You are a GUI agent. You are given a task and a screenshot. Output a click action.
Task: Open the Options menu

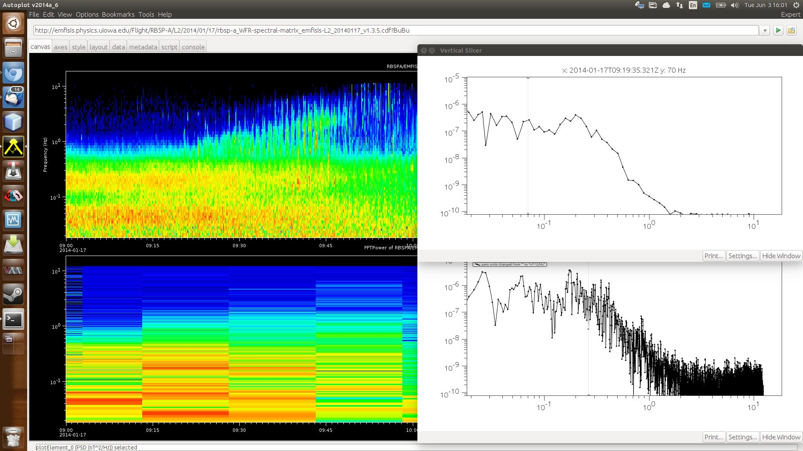(x=87, y=14)
